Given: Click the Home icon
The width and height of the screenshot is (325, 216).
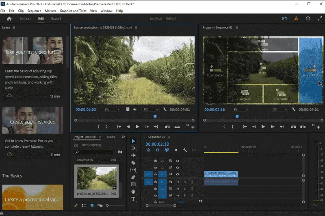Looking at the screenshot, I should pos(9,18).
